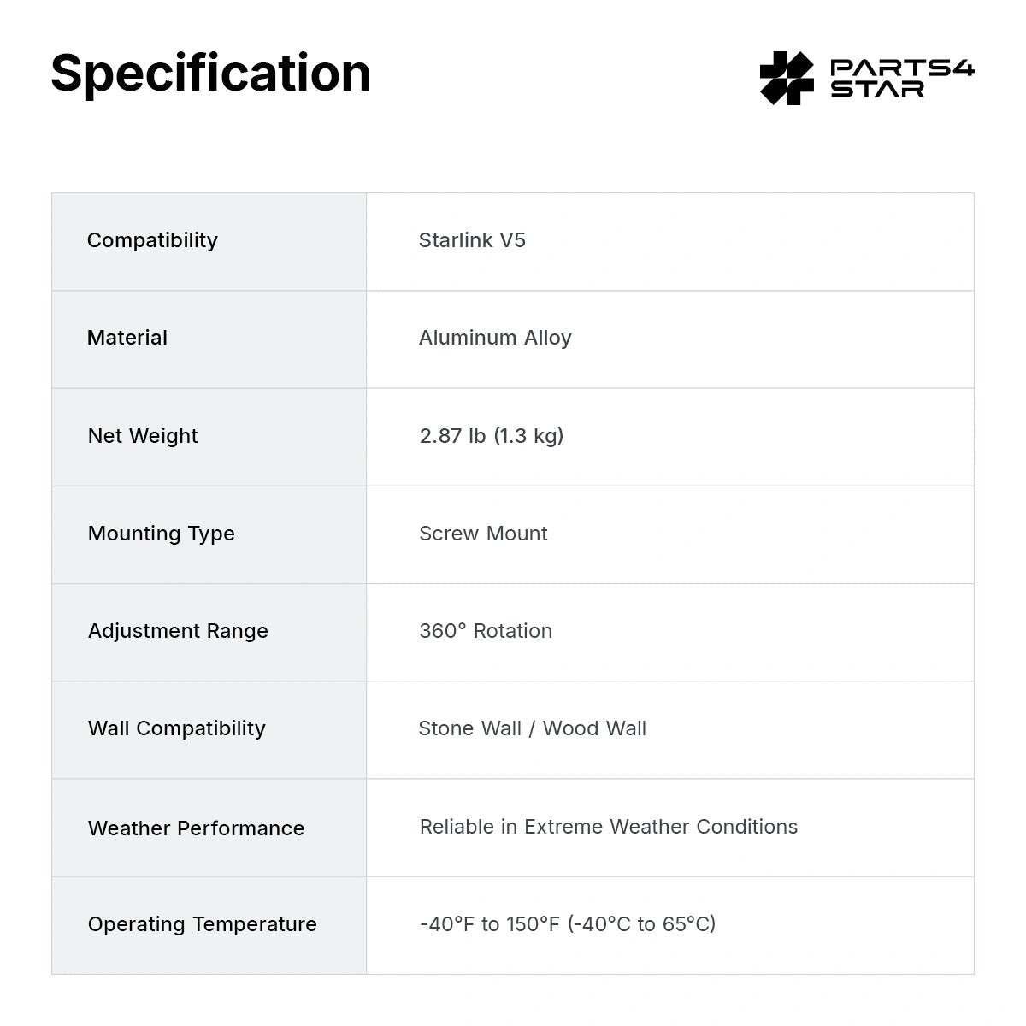Image resolution: width=1026 pixels, height=1026 pixels.
Task: Click the Stone Wall / Wood Wall value
Action: pos(532,728)
